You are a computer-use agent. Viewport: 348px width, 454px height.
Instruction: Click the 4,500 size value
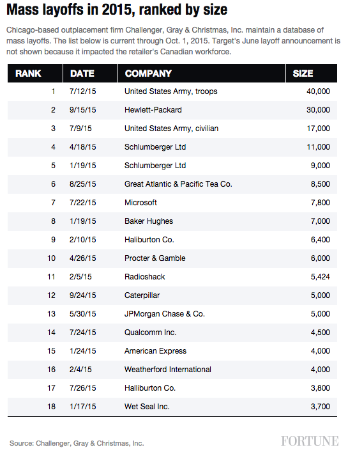tap(321, 333)
